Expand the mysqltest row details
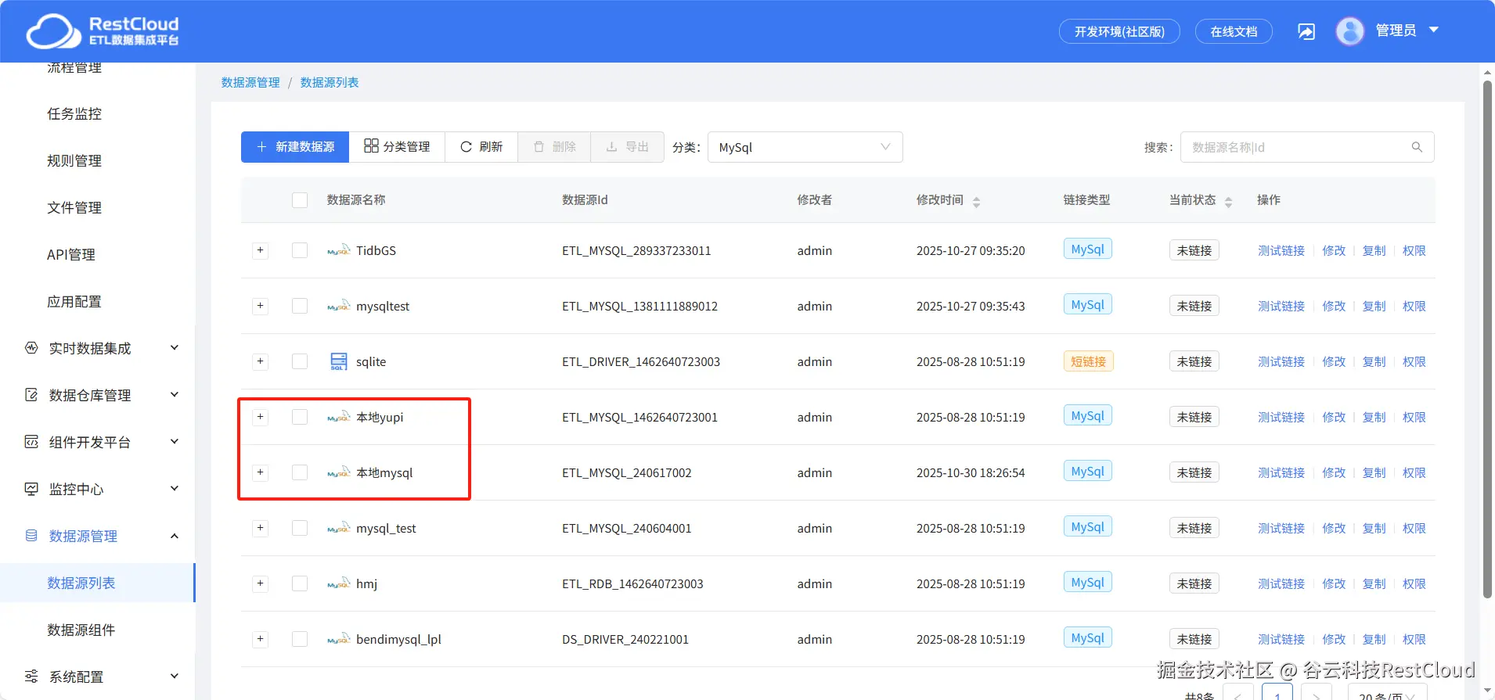This screenshot has width=1495, height=700. pos(261,306)
